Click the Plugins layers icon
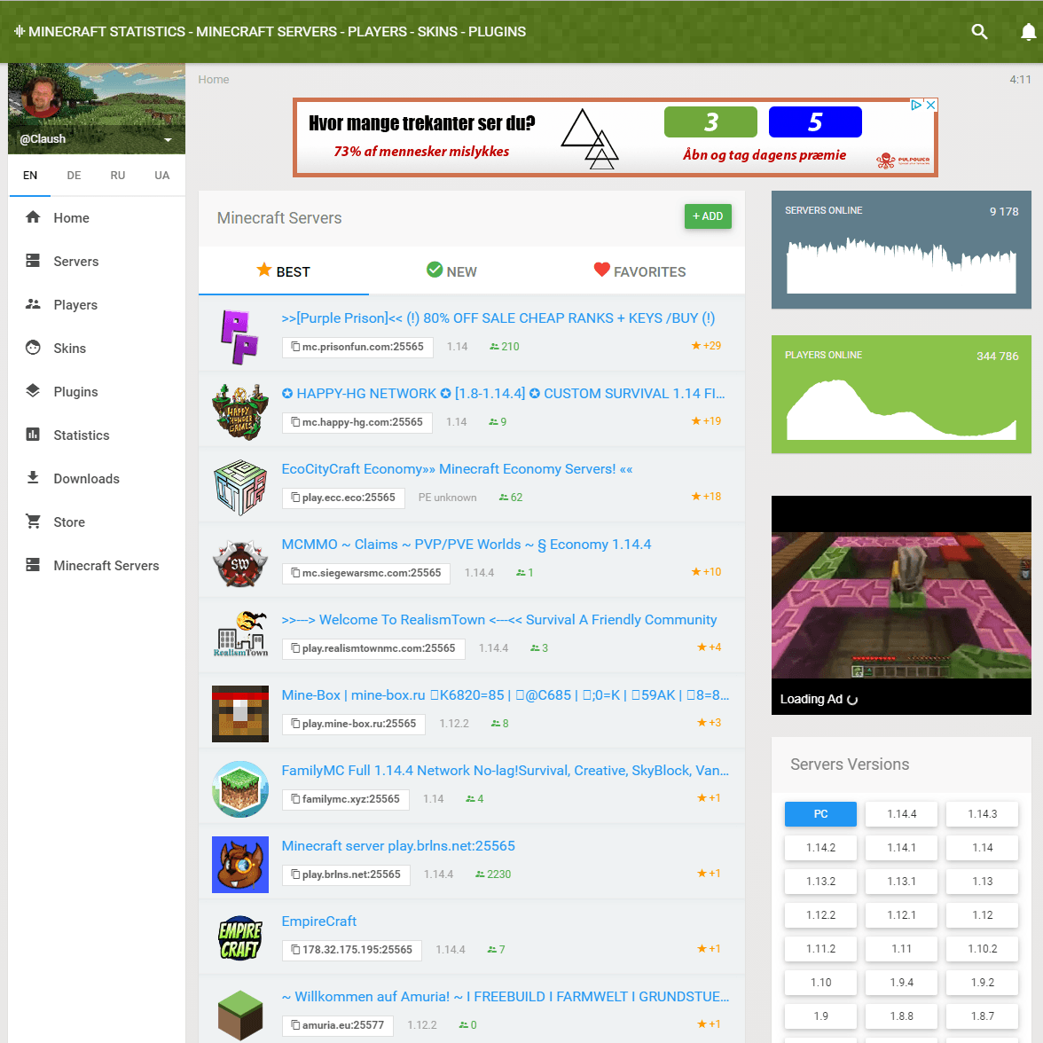The image size is (1043, 1043). tap(33, 390)
